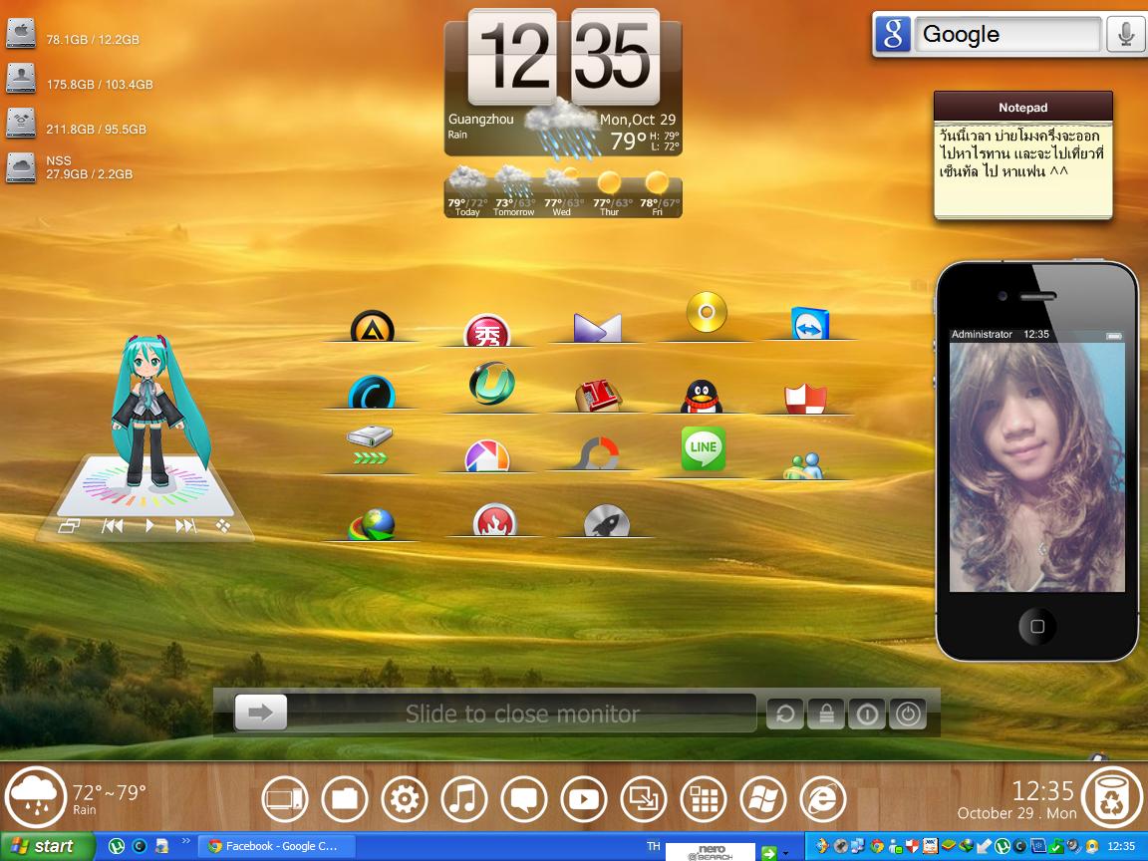Click the NSS 27.9GB / 2.2GB drive
Viewport: 1148px width, 861px height.
71,167
